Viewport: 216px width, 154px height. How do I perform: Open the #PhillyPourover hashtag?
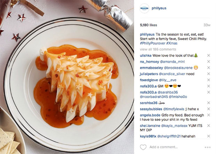[153, 43]
